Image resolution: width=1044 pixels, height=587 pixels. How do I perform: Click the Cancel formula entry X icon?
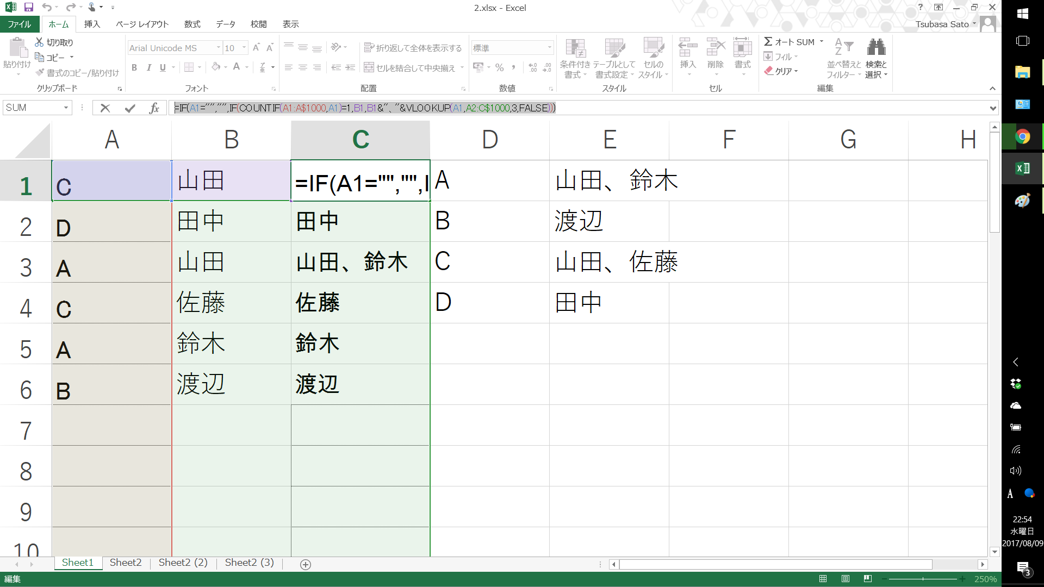coord(105,108)
